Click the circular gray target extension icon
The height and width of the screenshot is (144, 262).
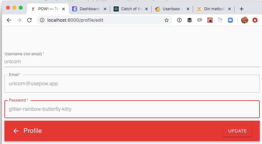click(x=220, y=20)
